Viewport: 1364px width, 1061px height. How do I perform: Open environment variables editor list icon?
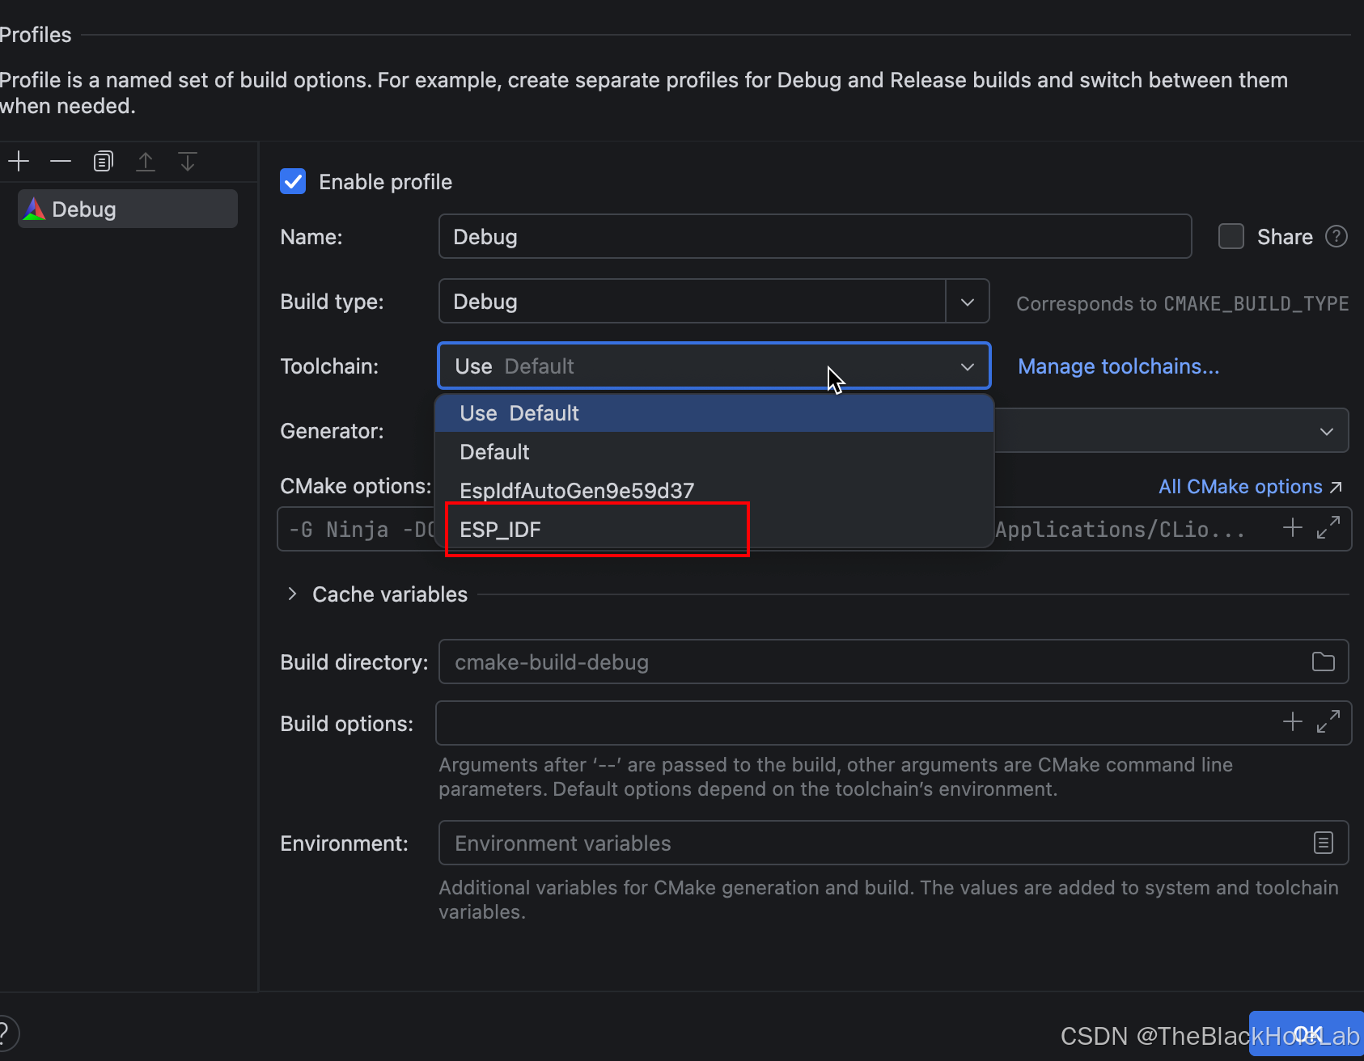(x=1324, y=843)
